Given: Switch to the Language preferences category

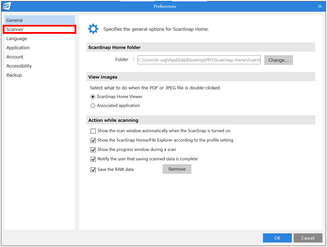Looking at the screenshot, I should click(x=40, y=38).
